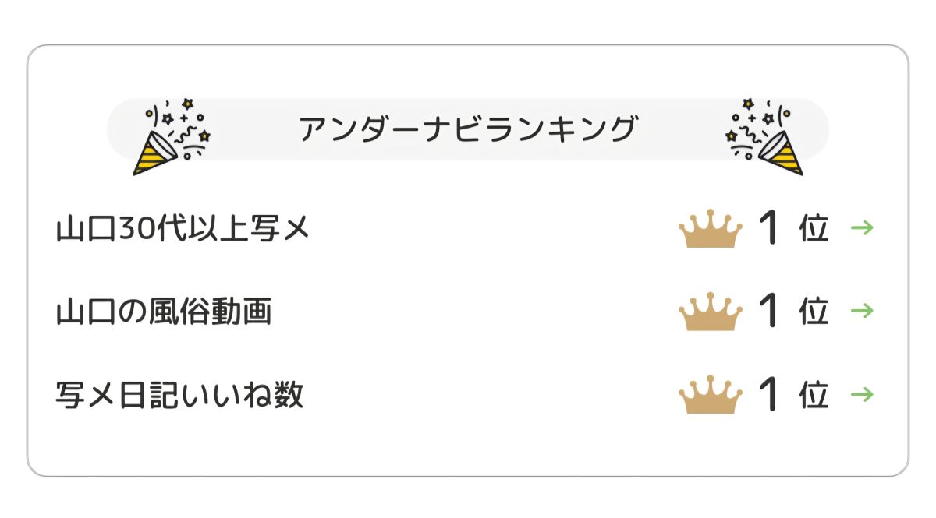
Task: Click the crown icon beside 山口の風俗動画
Action: click(710, 312)
